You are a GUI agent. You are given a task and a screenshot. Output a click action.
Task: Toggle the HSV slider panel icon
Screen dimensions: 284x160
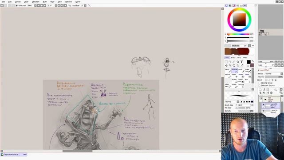pos(234,6)
